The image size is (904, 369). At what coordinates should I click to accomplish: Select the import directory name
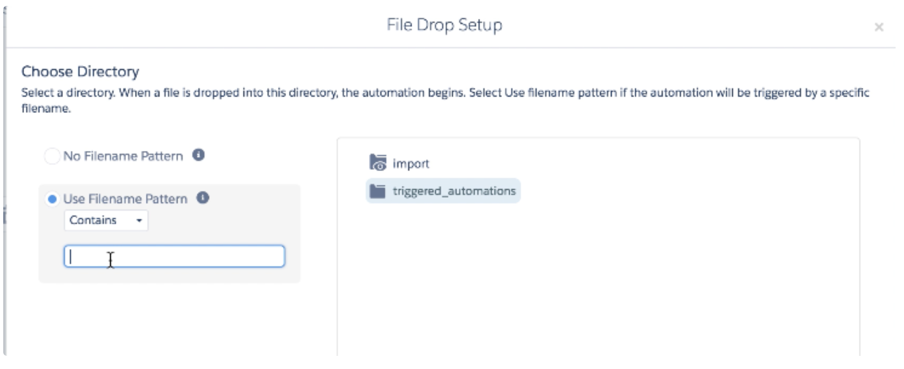click(x=411, y=164)
